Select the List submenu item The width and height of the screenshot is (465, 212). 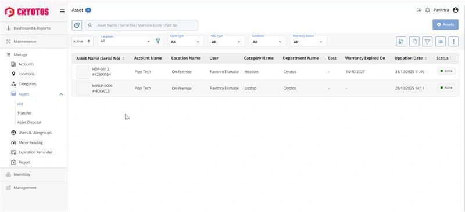tap(20, 104)
